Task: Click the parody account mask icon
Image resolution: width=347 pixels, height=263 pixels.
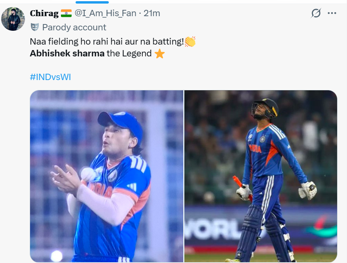Action: tap(35, 27)
